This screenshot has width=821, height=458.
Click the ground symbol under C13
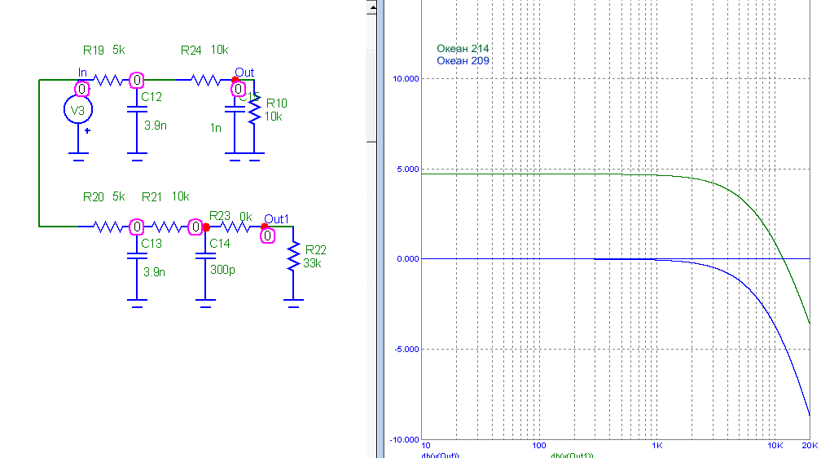137,303
